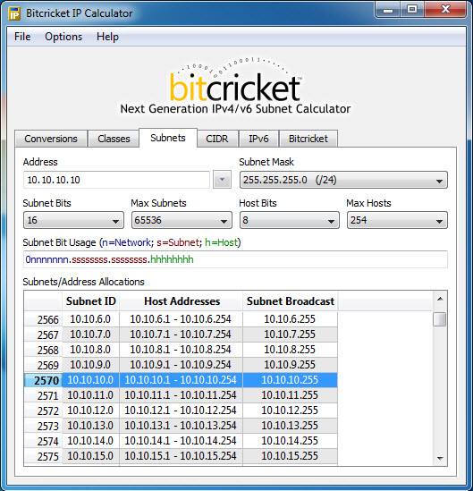Click host range 10.10.10.1 - 10.10.10.254
Viewport: 473px width, 491px height.
(x=181, y=380)
